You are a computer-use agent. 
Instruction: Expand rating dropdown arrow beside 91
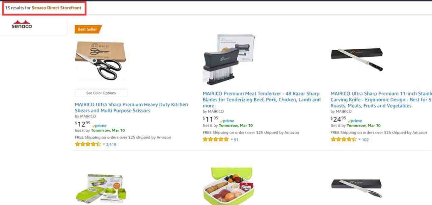click(232, 139)
